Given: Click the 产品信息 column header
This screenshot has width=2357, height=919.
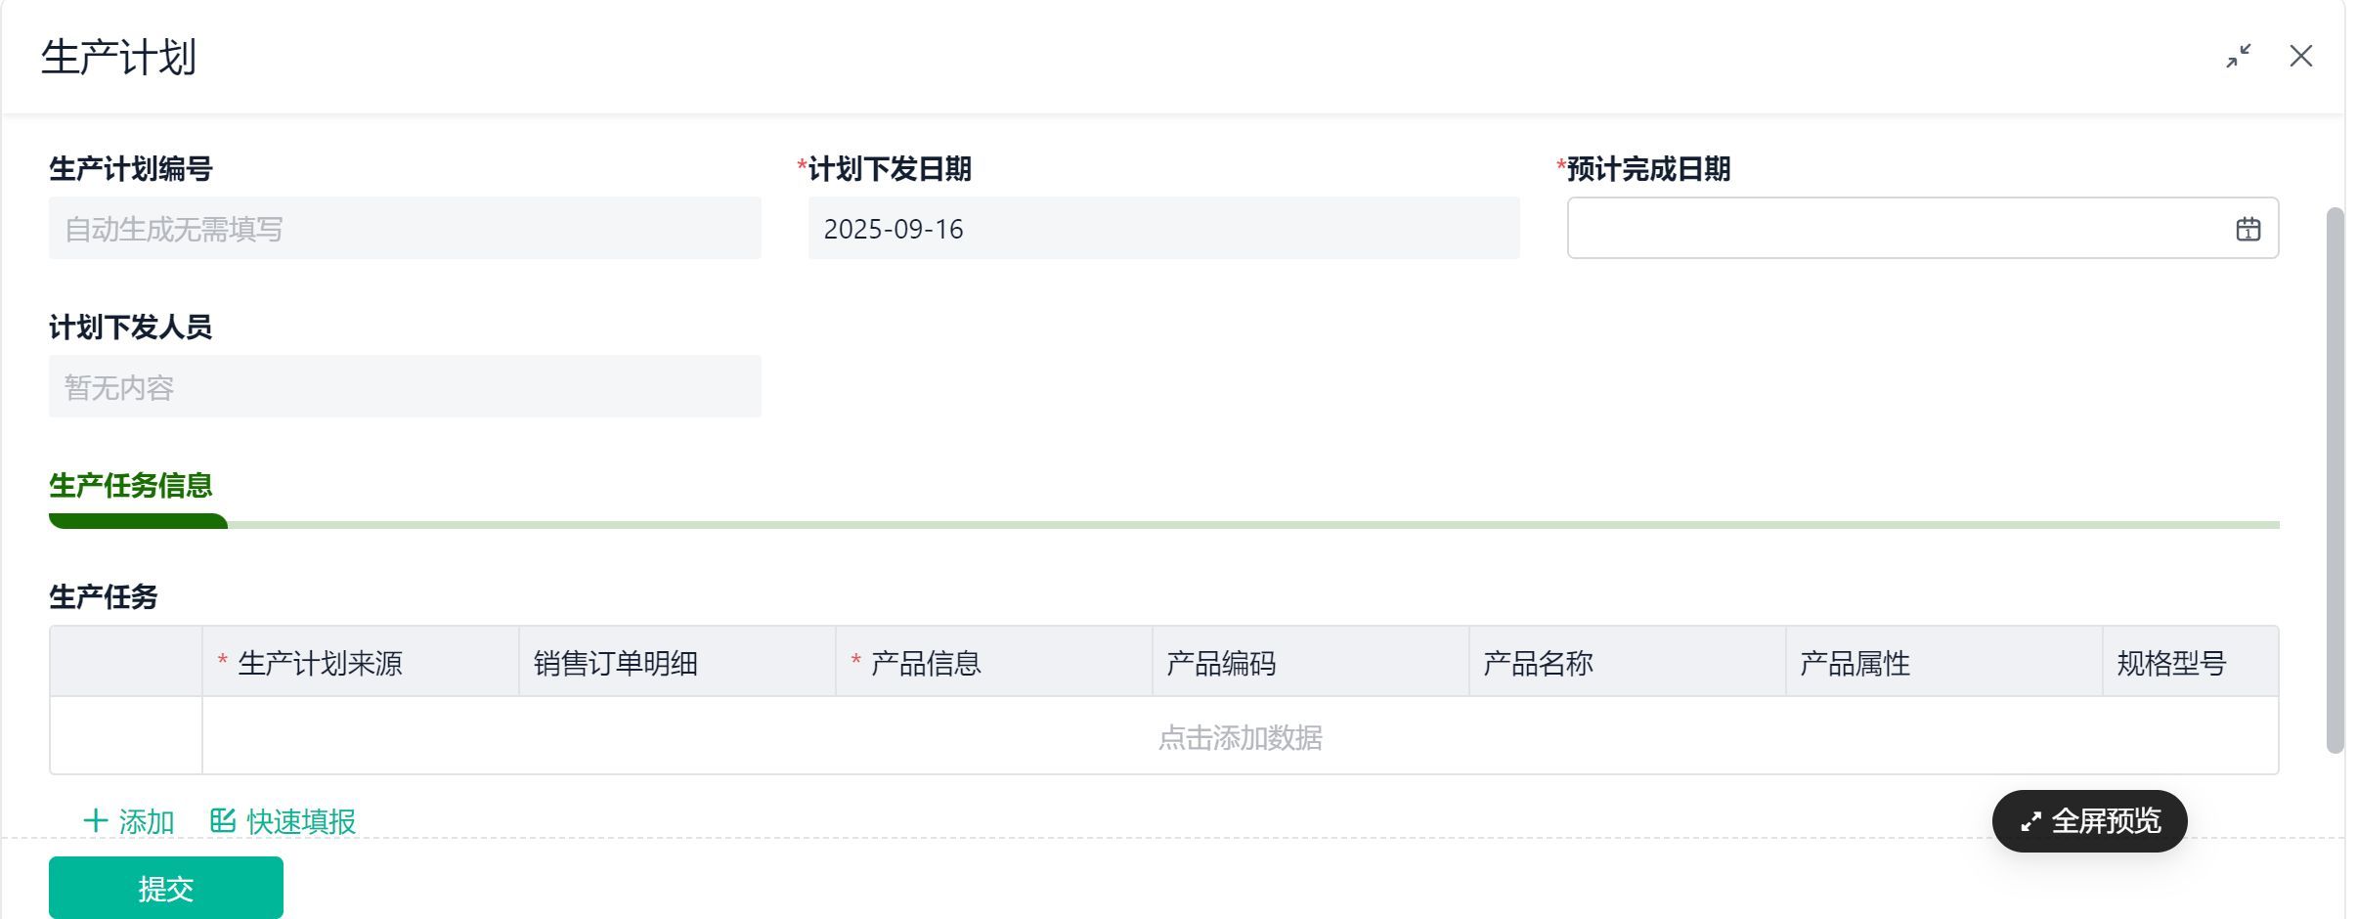Looking at the screenshot, I should [x=925, y=663].
